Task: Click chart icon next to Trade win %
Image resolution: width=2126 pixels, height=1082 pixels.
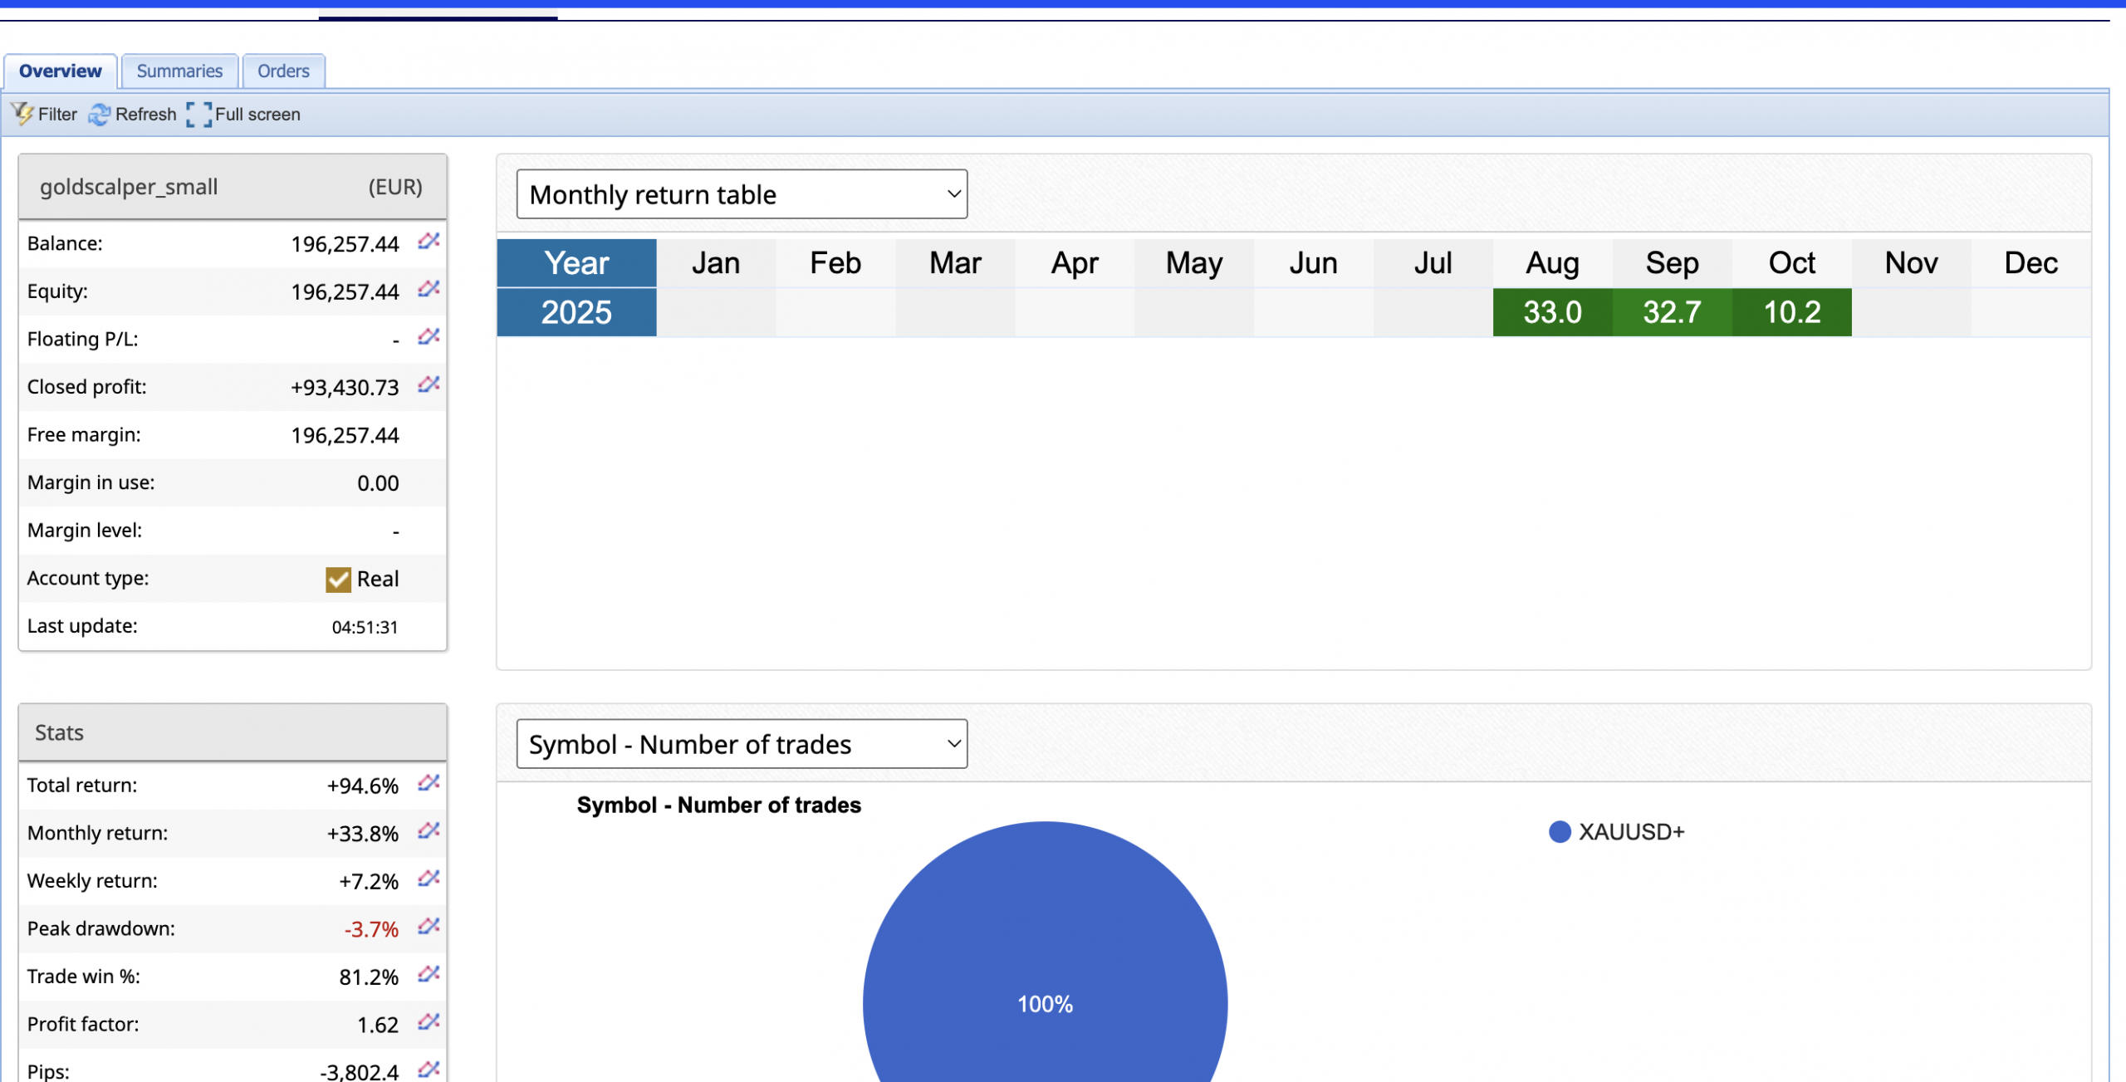Action: coord(429,975)
